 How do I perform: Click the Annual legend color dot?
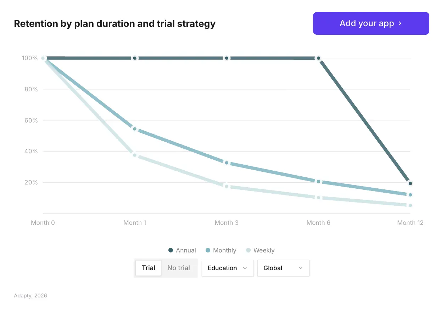[x=171, y=250]
